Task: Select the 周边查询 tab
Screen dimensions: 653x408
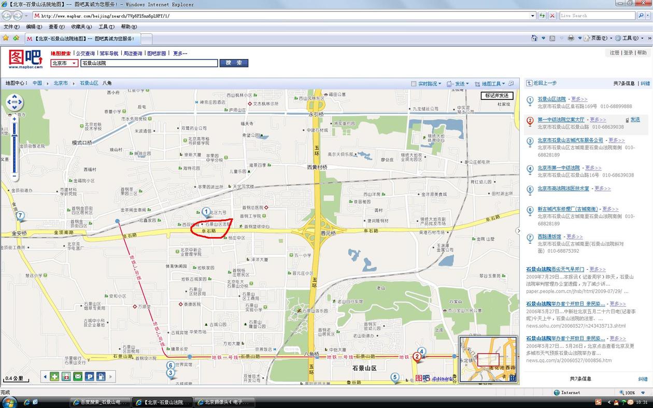Action: click(x=133, y=53)
